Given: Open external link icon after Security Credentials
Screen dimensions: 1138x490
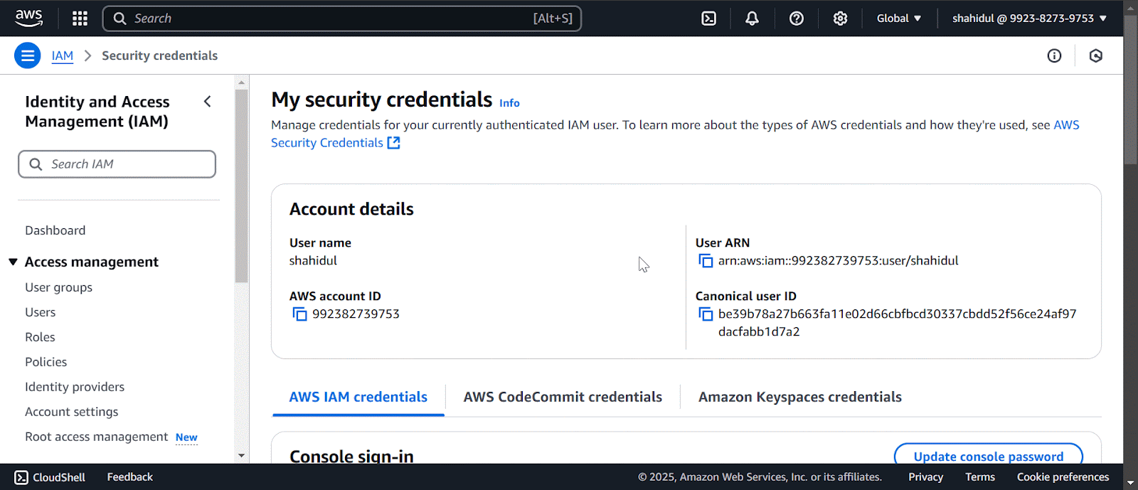Looking at the screenshot, I should 394,143.
